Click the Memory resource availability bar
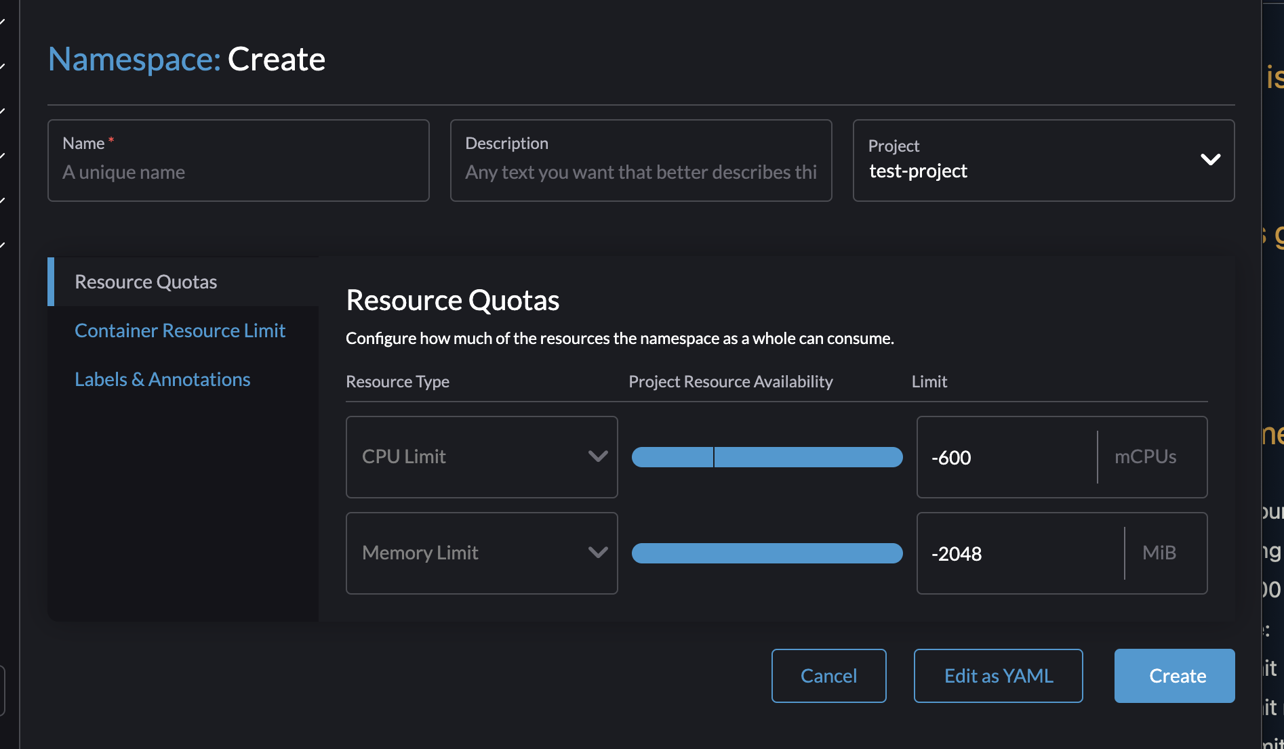1284x749 pixels. click(x=767, y=553)
